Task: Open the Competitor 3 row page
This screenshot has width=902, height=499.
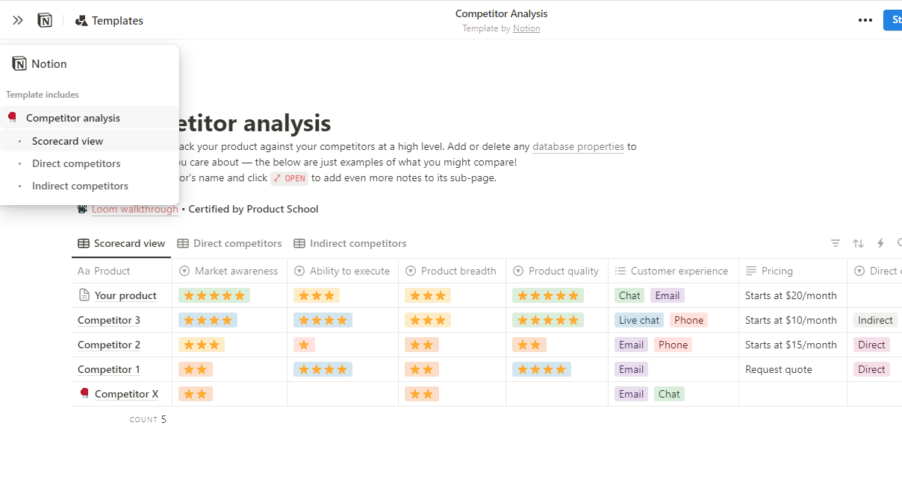Action: point(109,320)
